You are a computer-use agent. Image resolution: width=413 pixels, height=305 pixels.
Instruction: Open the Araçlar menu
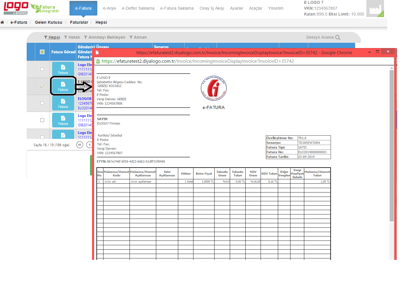coord(256,8)
